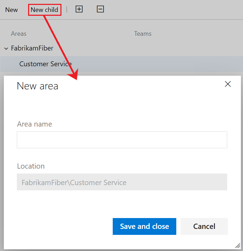Click the Areas column header

[x=19, y=34]
